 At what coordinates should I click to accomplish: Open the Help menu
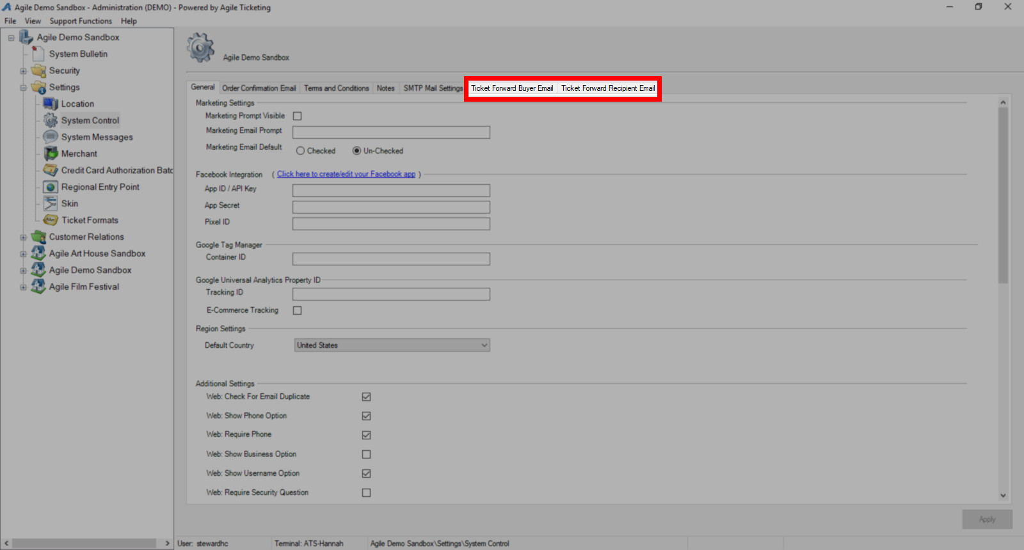click(129, 20)
